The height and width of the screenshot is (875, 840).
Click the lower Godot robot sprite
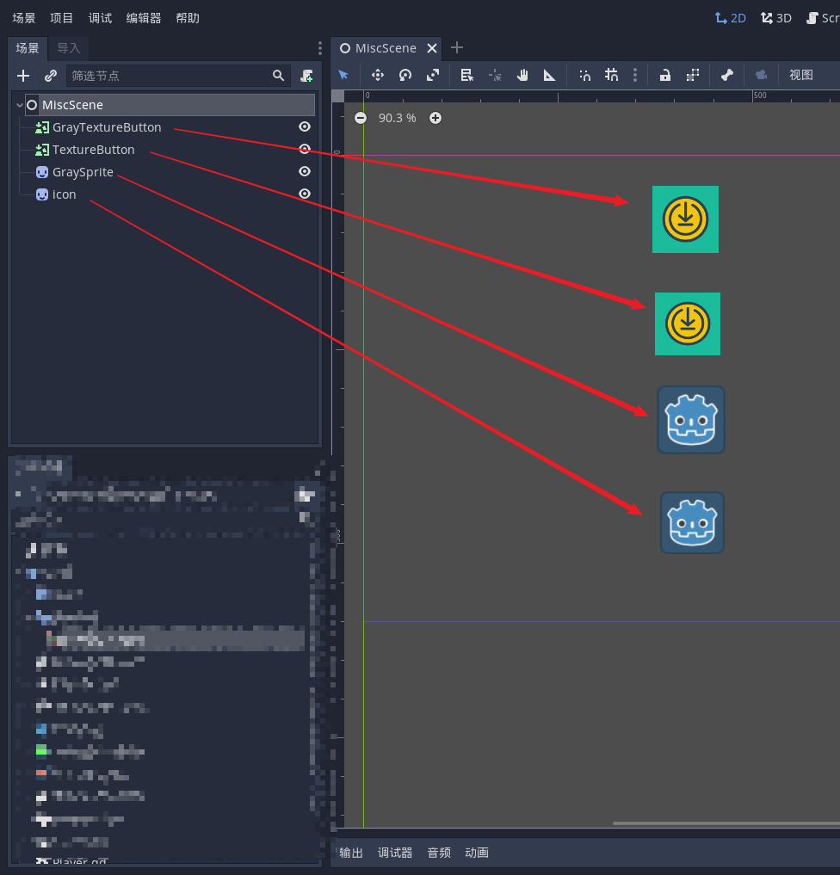692,523
